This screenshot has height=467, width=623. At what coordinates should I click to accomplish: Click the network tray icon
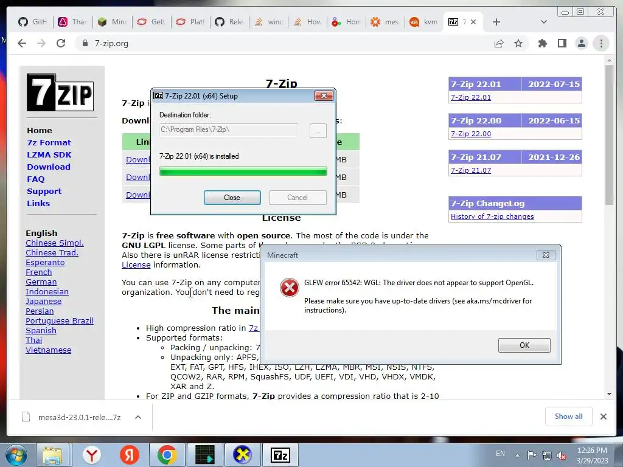pos(547,455)
